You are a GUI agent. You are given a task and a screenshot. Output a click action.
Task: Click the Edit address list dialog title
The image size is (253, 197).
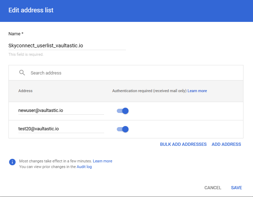[x=31, y=10]
